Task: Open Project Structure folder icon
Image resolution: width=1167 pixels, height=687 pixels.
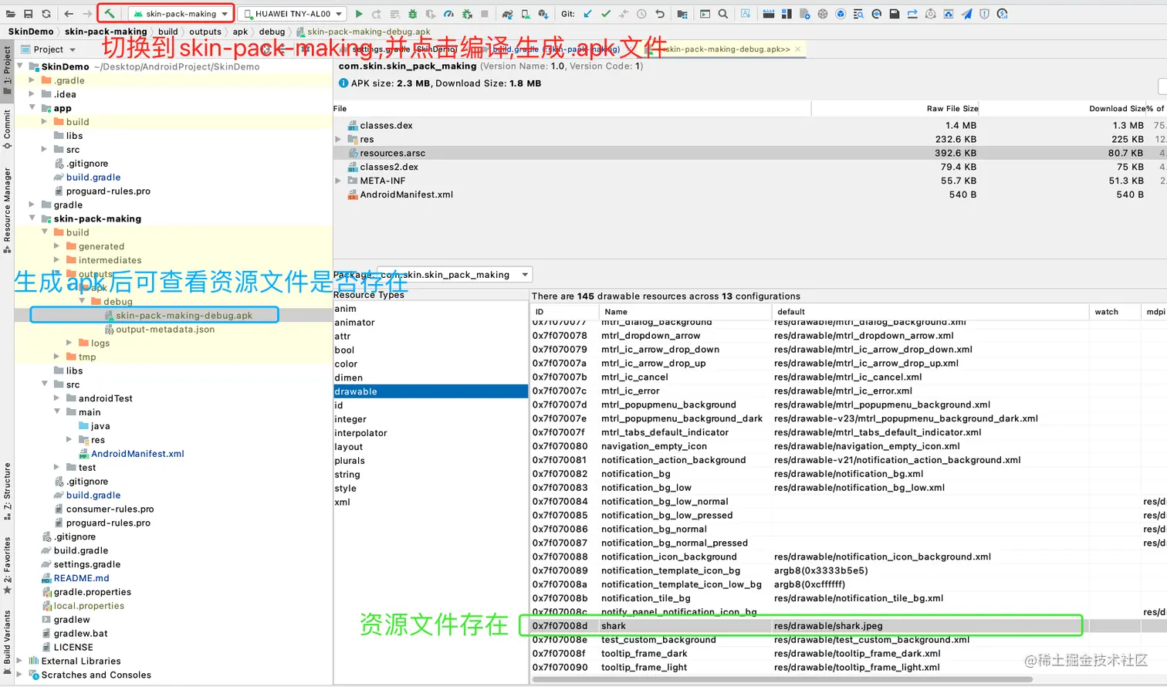Action: point(682,14)
